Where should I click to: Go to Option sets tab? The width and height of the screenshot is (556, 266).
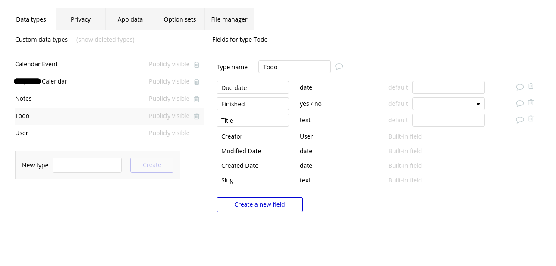click(x=180, y=19)
